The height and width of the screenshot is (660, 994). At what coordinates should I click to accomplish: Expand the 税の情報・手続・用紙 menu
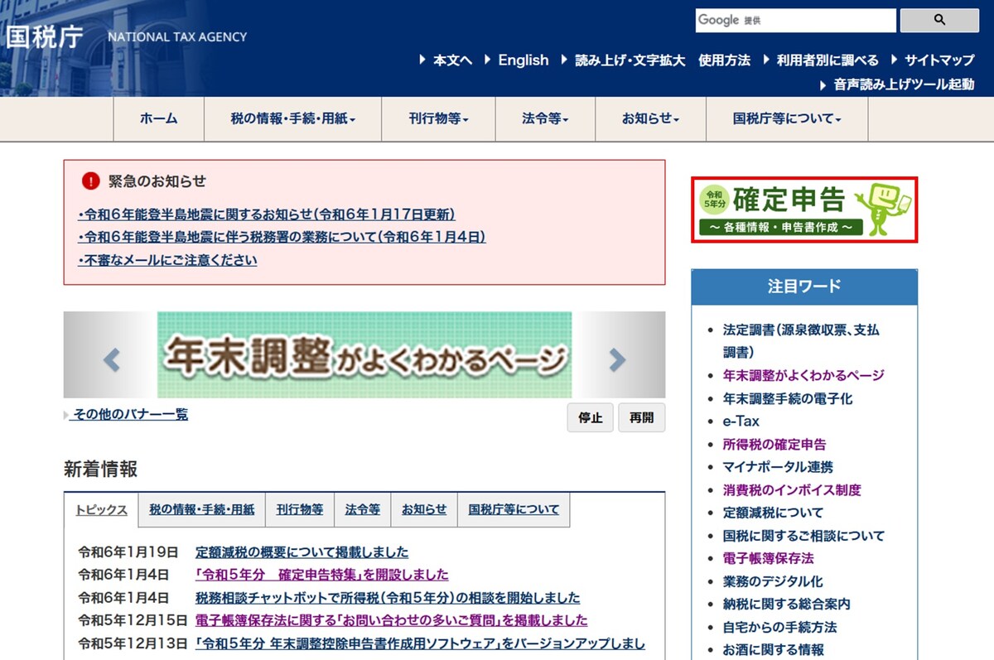pos(292,119)
